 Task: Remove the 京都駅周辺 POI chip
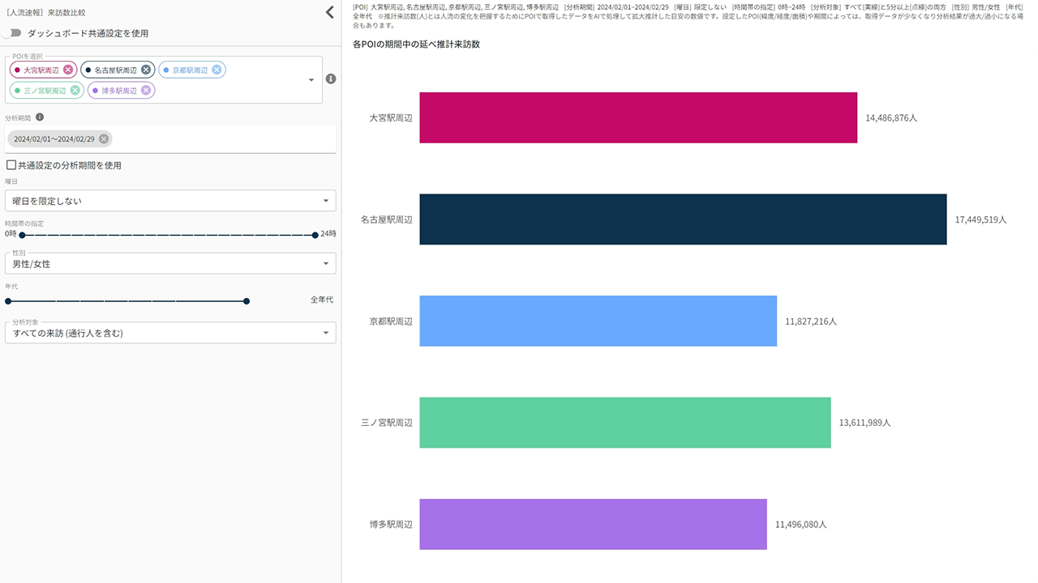point(217,70)
